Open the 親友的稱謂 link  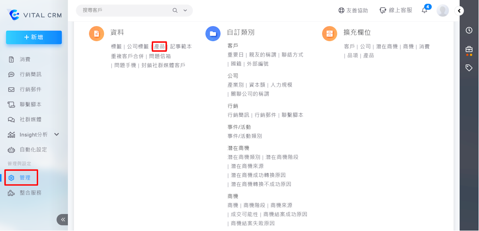(263, 55)
